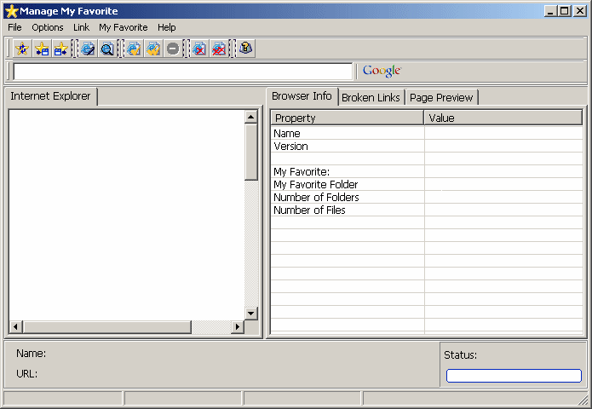The width and height of the screenshot is (592, 409).
Task: Click the import favorites star icon
Action: pyautogui.click(x=42, y=49)
